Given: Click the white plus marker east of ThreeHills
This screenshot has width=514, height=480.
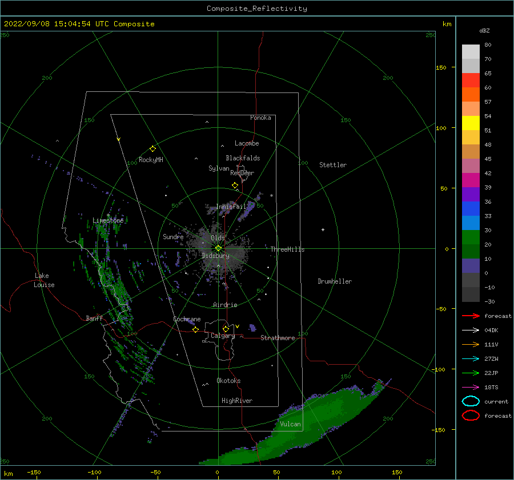Looking at the screenshot, I should (x=323, y=229).
